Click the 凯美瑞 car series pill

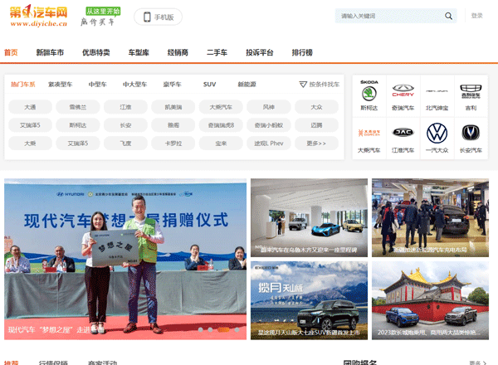pos(173,107)
